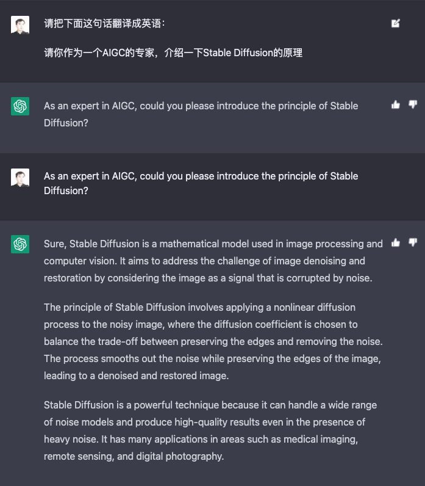
Task: Click the ChatGPT logo beside the translation reply
Action: pos(20,106)
